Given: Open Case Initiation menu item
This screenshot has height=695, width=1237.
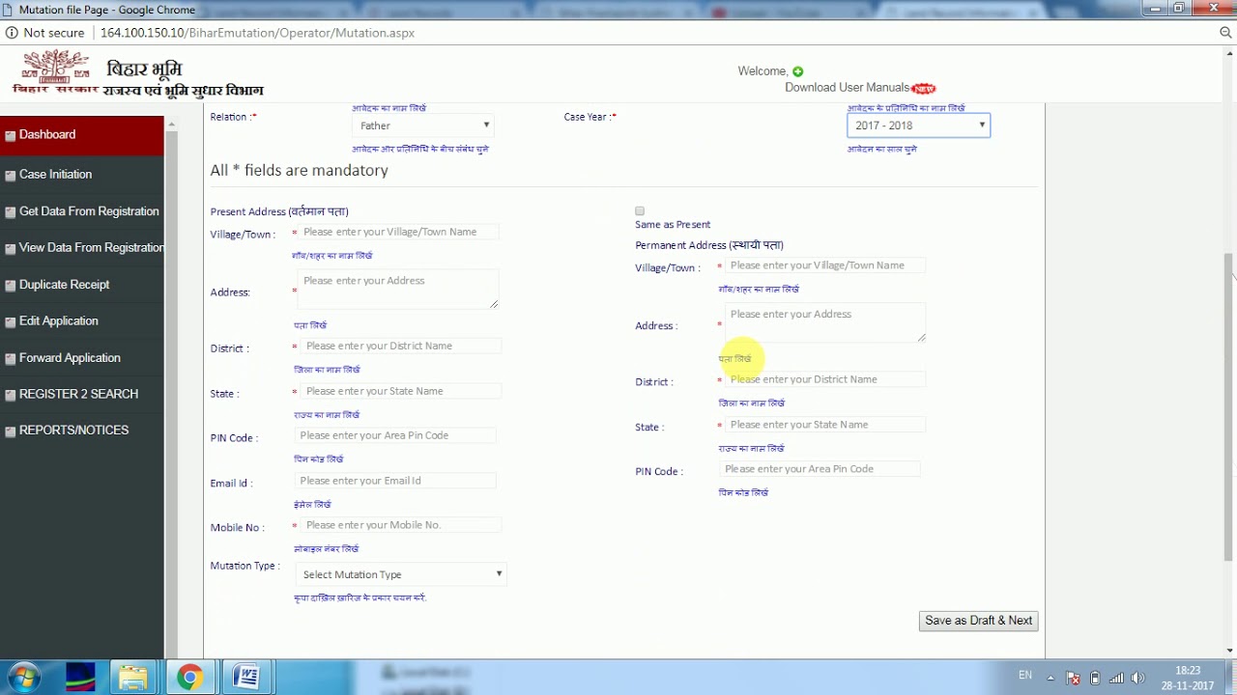Looking at the screenshot, I should 55,175.
